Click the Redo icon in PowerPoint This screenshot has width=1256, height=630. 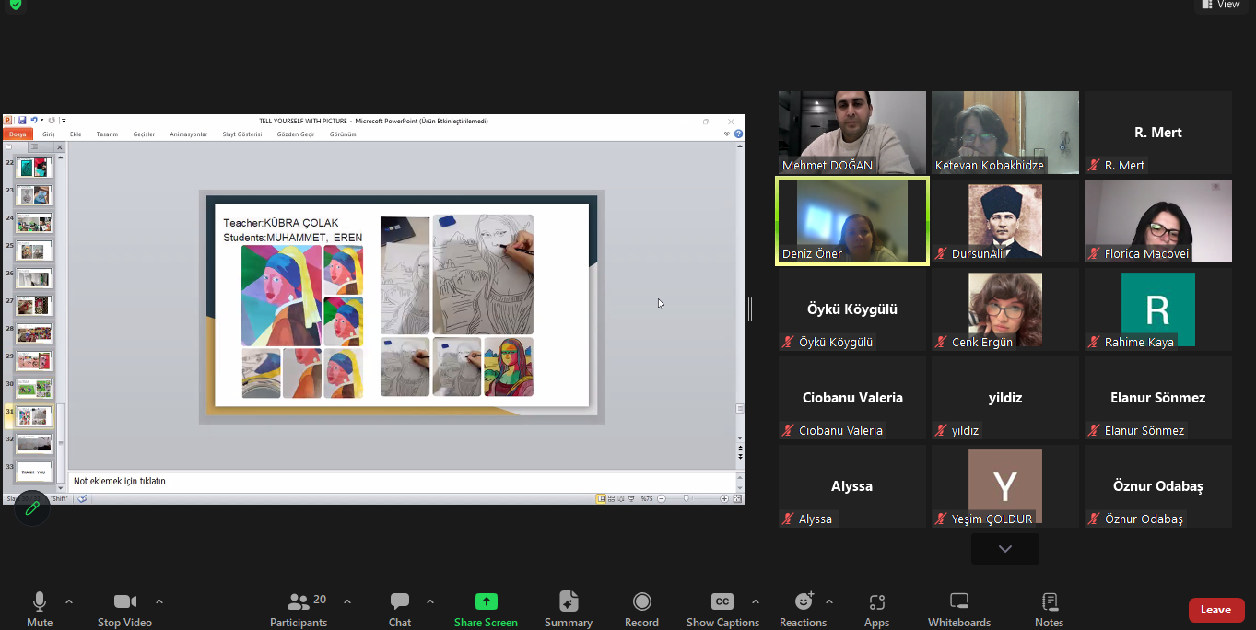coord(52,121)
